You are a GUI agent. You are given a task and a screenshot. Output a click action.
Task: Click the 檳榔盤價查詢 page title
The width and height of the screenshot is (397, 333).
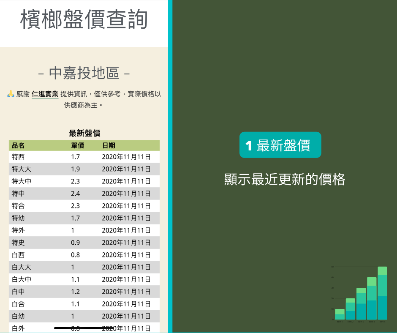[84, 19]
